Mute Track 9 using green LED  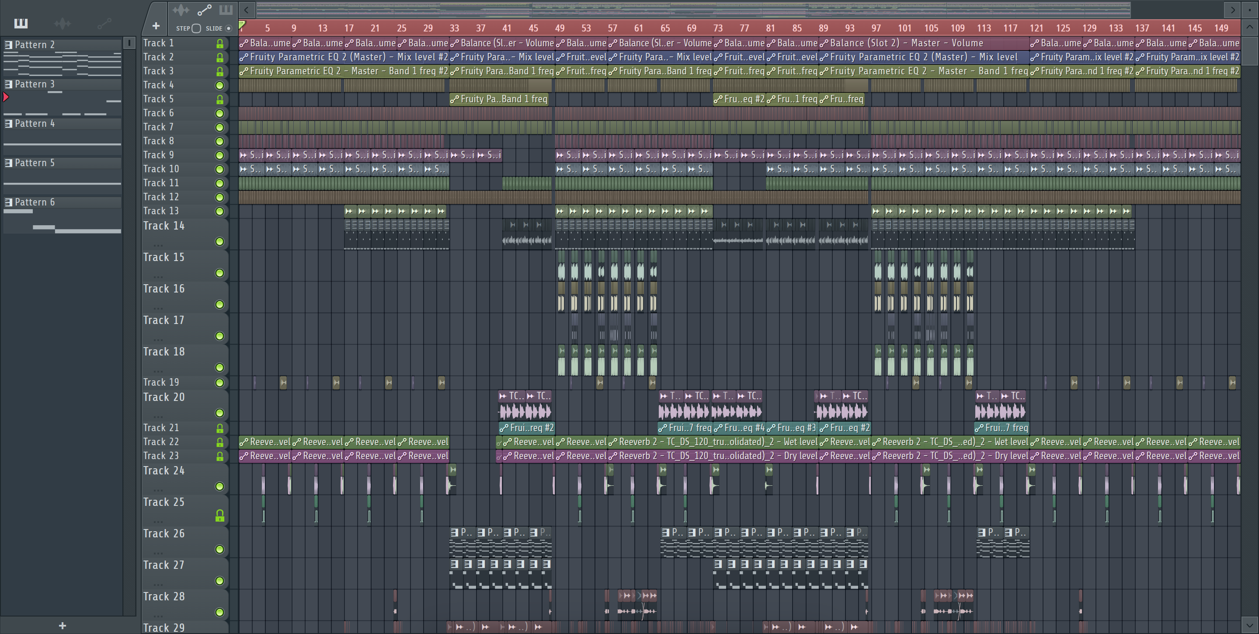[220, 156]
